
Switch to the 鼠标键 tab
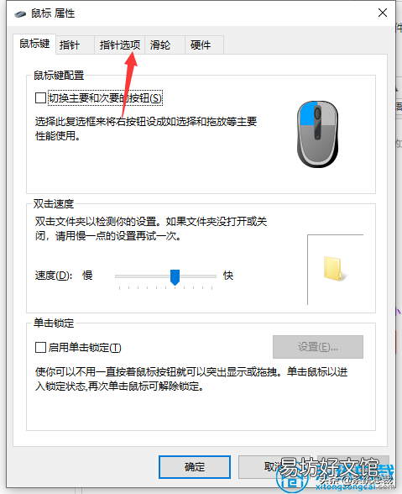click(x=34, y=44)
